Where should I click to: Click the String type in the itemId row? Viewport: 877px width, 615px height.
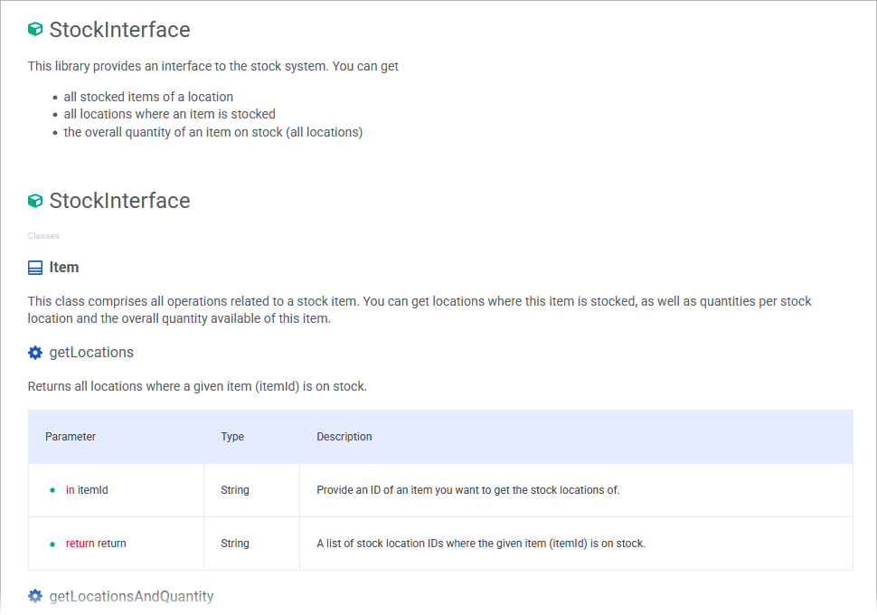[235, 490]
